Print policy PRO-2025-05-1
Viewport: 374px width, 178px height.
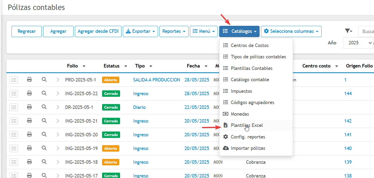pyautogui.click(x=29, y=80)
